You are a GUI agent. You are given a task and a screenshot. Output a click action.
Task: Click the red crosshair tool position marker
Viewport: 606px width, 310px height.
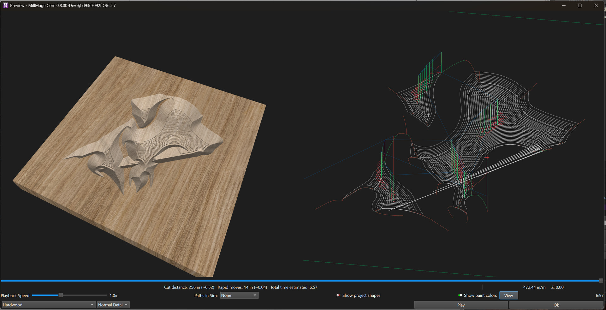tap(487, 157)
